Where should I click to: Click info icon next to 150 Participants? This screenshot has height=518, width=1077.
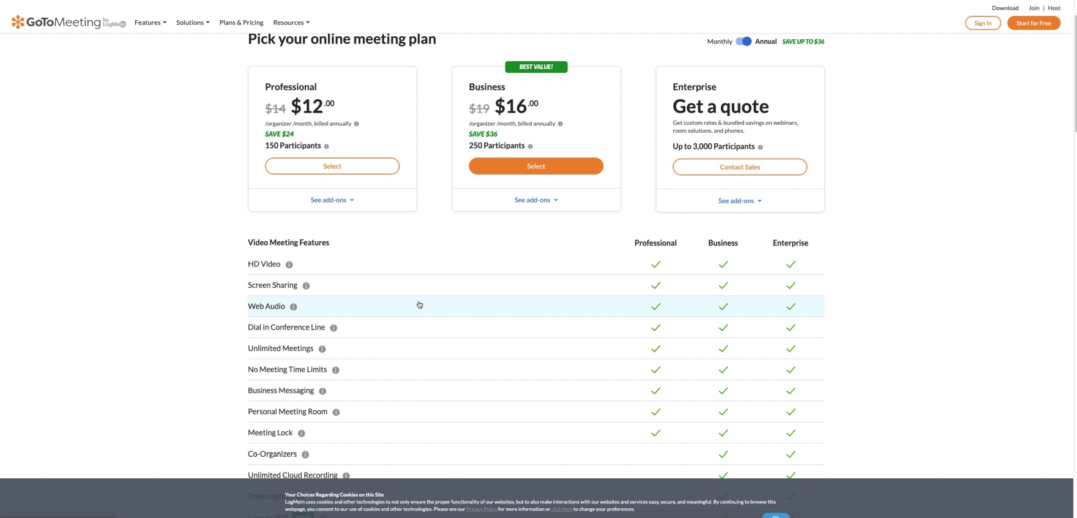click(x=327, y=146)
